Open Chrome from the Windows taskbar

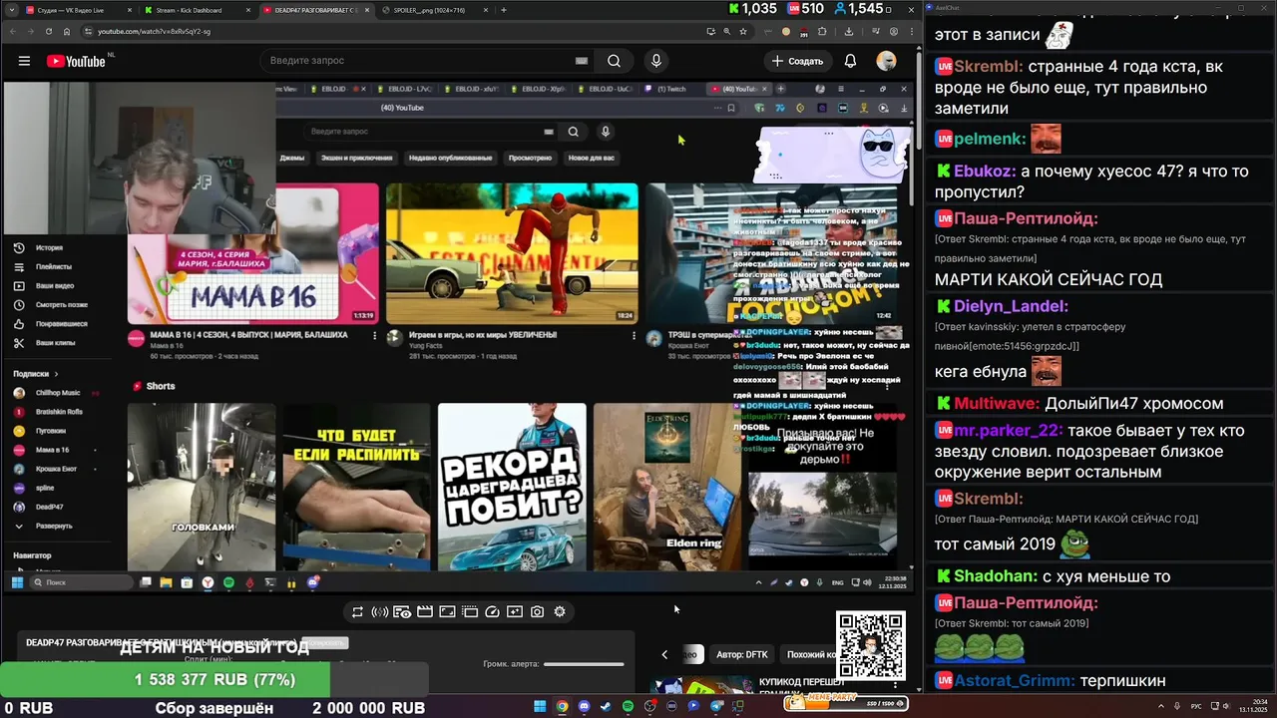point(562,706)
